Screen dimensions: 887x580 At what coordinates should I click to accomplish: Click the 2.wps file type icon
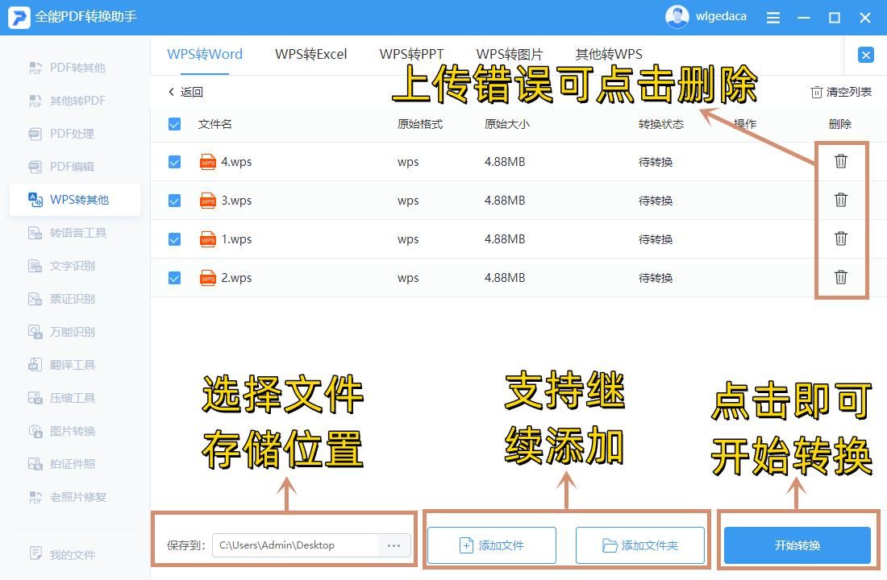[208, 278]
